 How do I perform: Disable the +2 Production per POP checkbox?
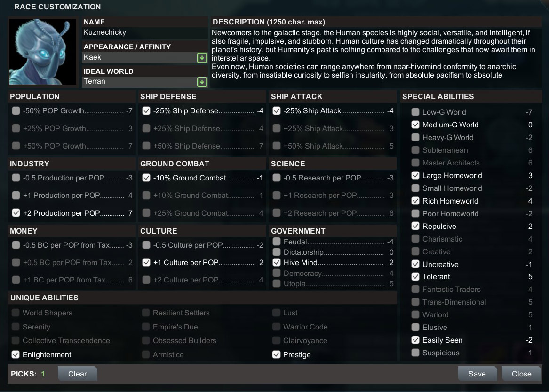[x=16, y=213]
